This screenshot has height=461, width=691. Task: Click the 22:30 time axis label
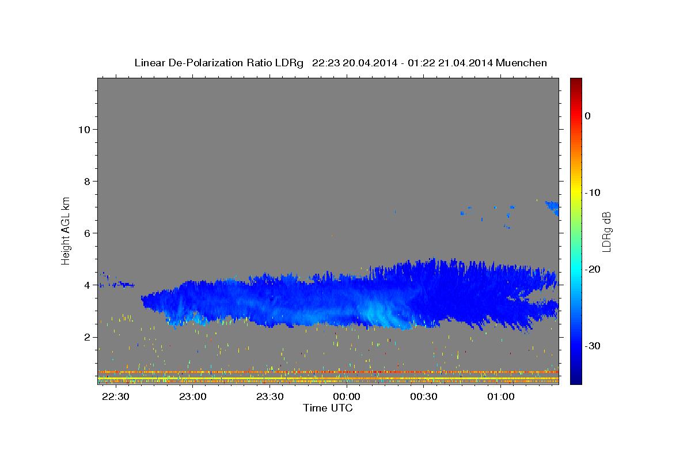(x=116, y=396)
